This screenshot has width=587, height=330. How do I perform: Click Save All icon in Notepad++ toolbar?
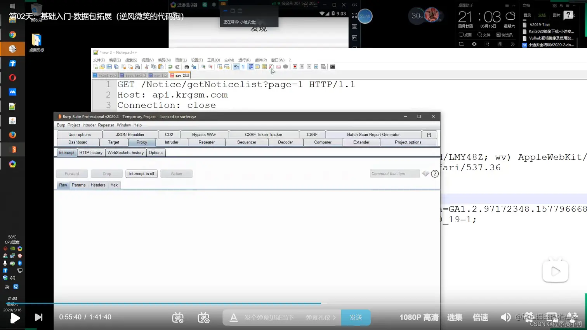click(x=116, y=67)
